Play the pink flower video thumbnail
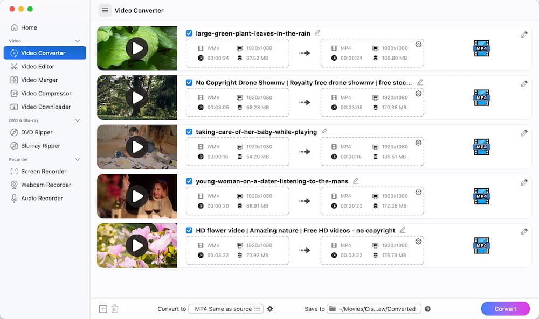 click(x=137, y=246)
